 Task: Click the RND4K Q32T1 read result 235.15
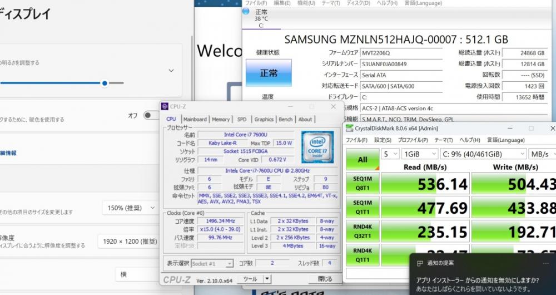(425, 231)
